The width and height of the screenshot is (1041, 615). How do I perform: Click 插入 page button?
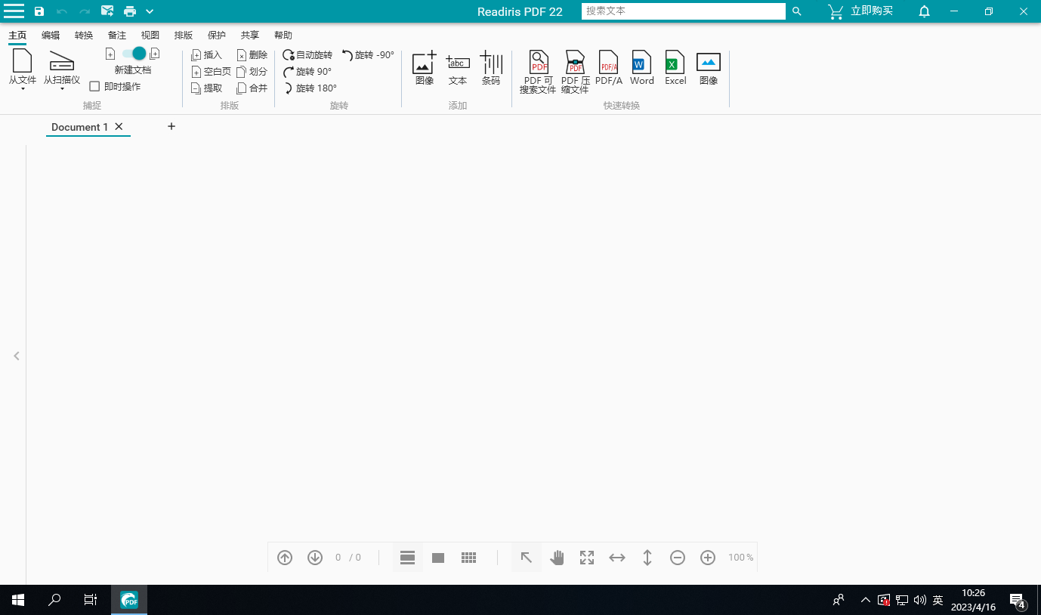point(206,55)
